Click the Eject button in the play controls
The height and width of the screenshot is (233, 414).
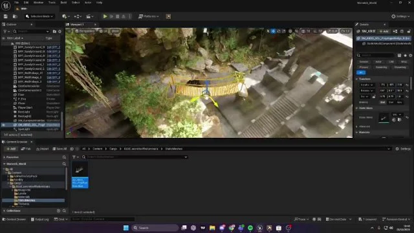click(x=124, y=16)
